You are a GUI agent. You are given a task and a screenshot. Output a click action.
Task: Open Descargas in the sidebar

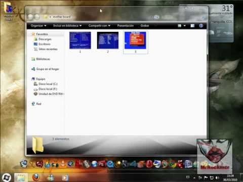coord(45,39)
